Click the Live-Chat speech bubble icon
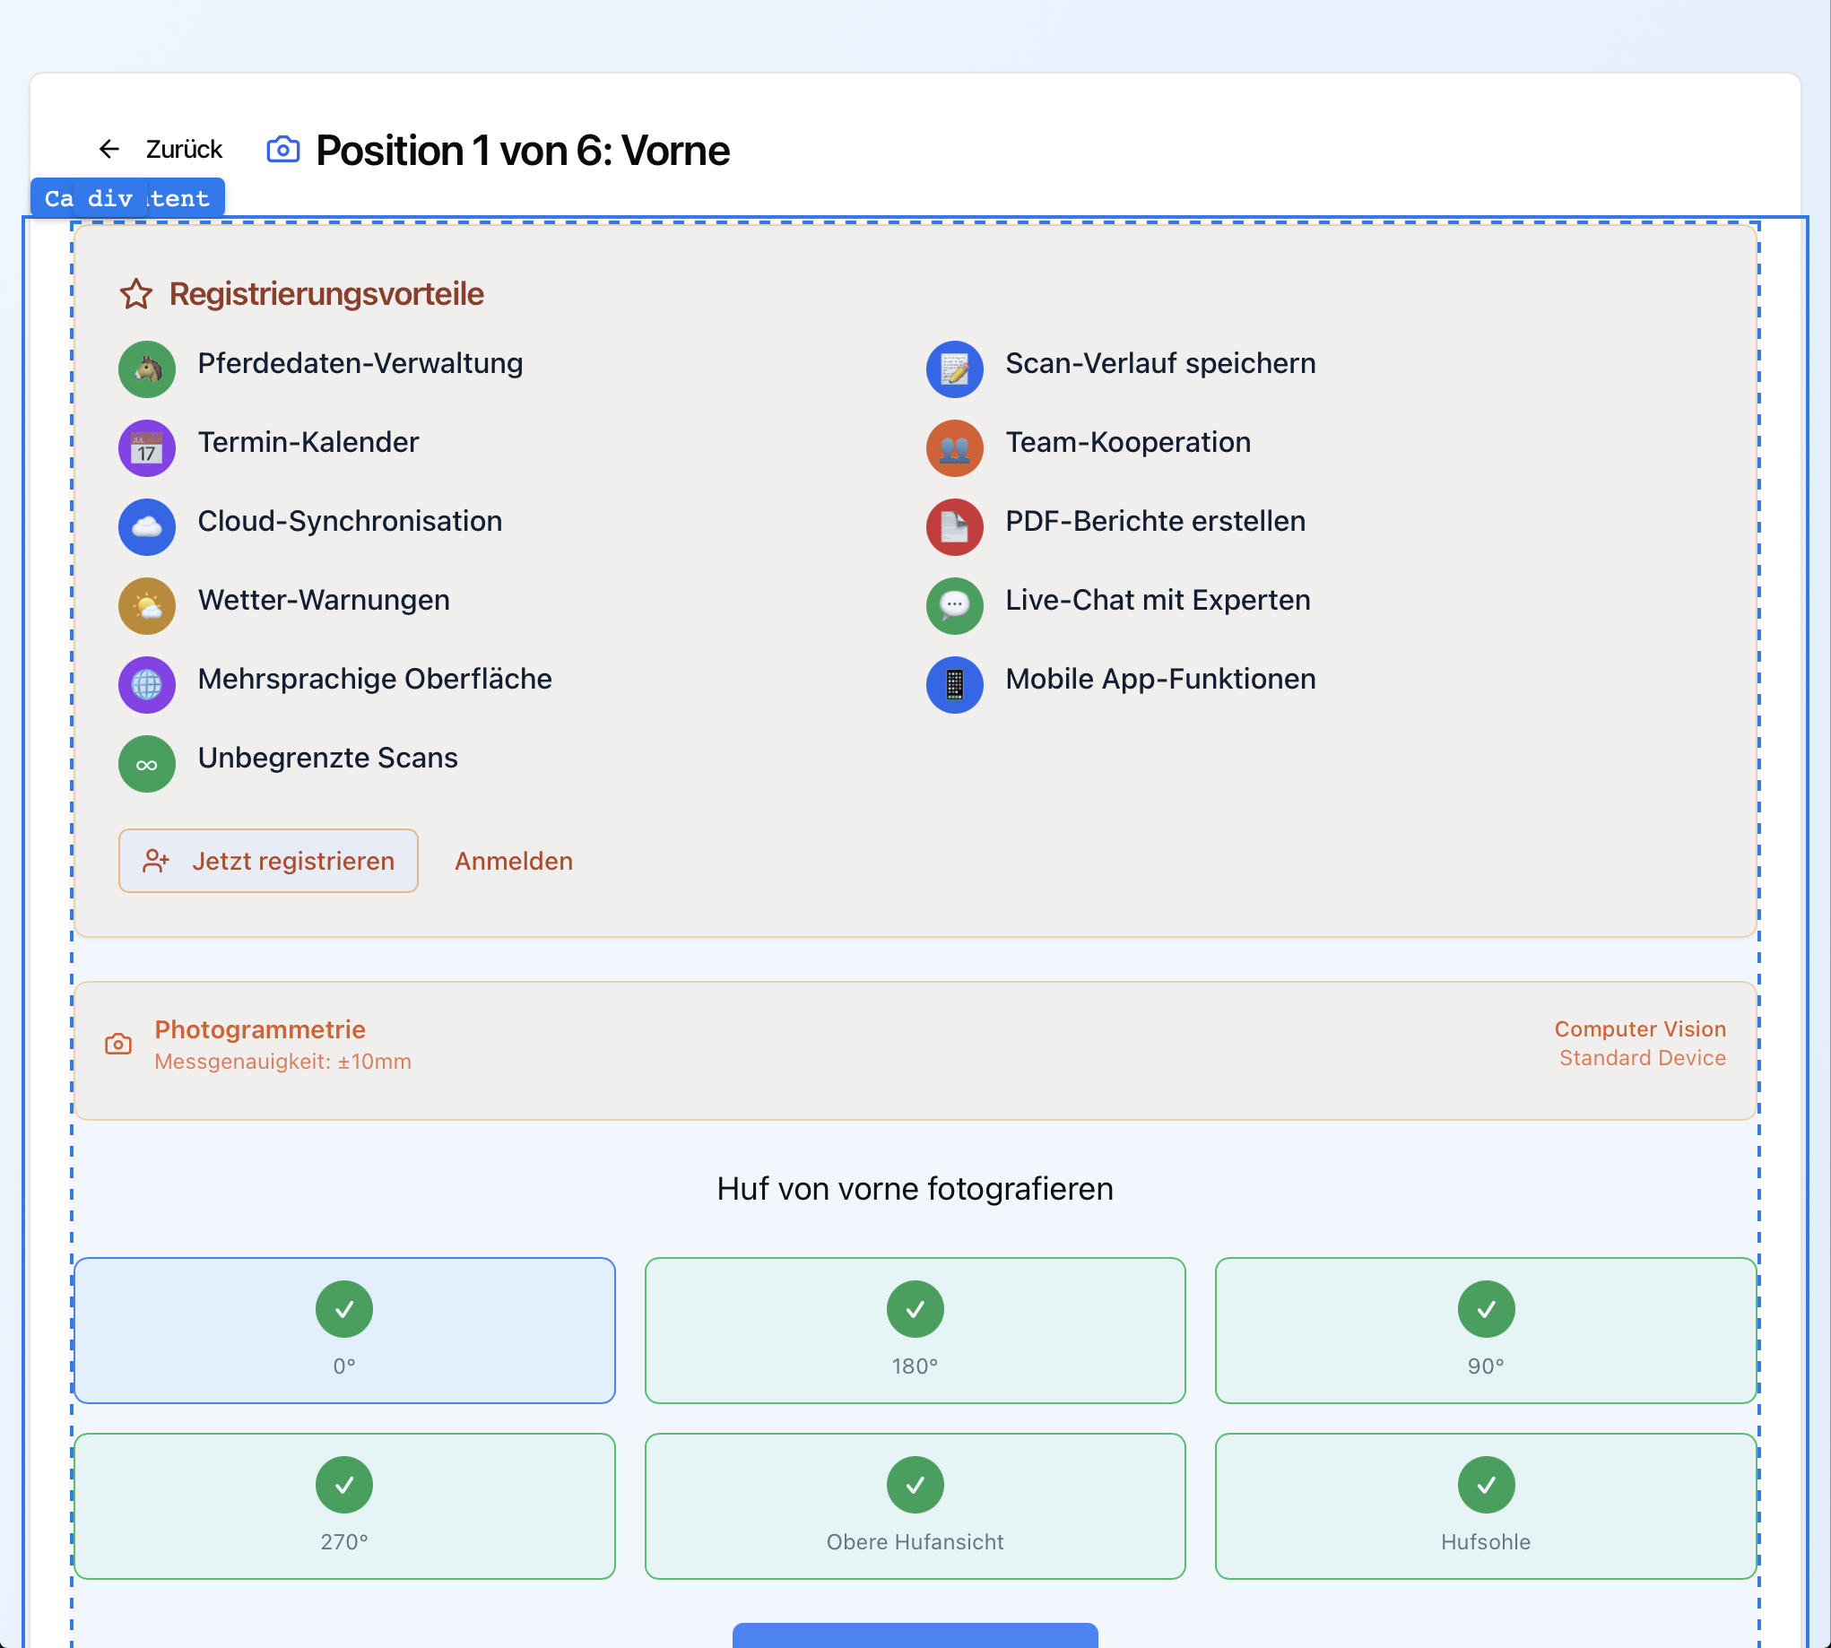The height and width of the screenshot is (1648, 1831). tap(954, 606)
